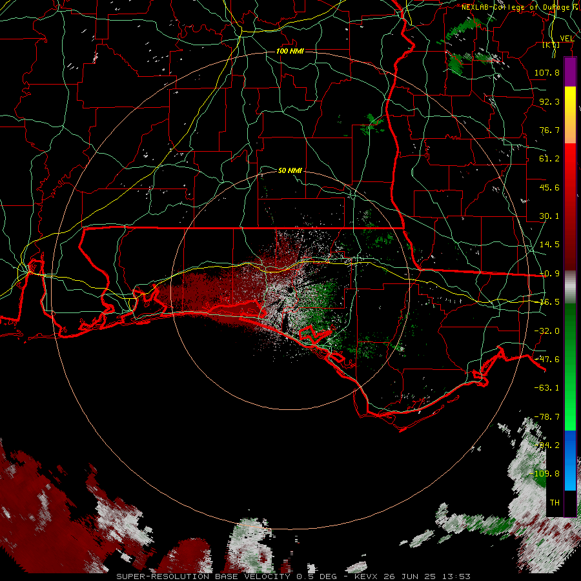The width and height of the screenshot is (581, 581).
Task: Click the purple segment of the color bar
Action: [x=570, y=72]
